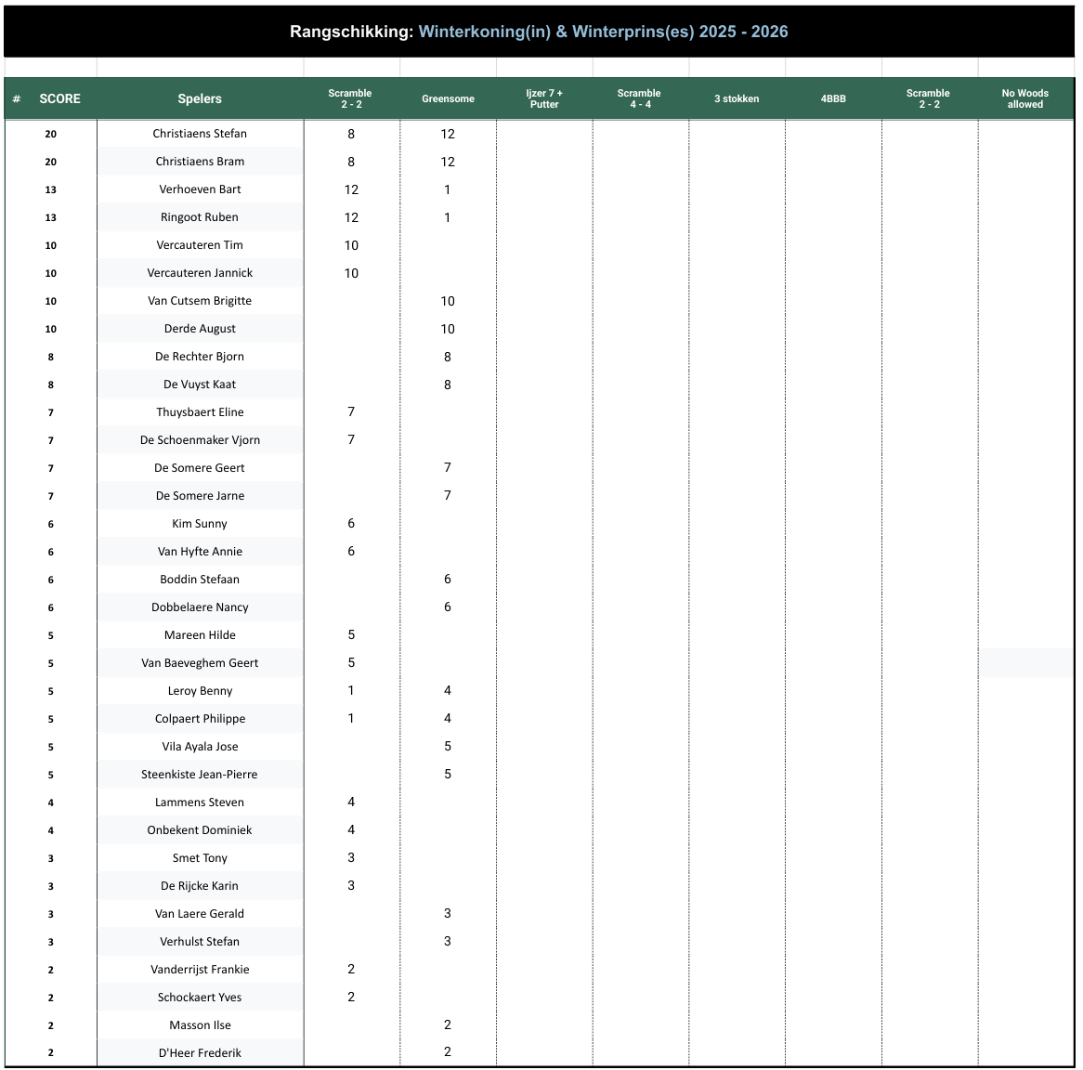Image resolution: width=1083 pixels, height=1070 pixels.
Task: Click the Greensome column header
Action: 448,98
